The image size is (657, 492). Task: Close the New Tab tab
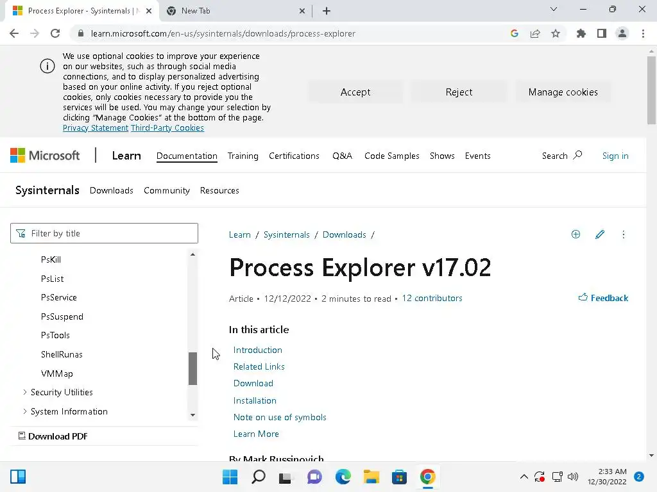[x=302, y=11]
